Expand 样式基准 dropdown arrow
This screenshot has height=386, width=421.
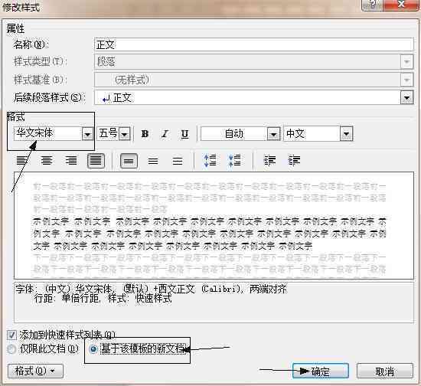click(406, 80)
